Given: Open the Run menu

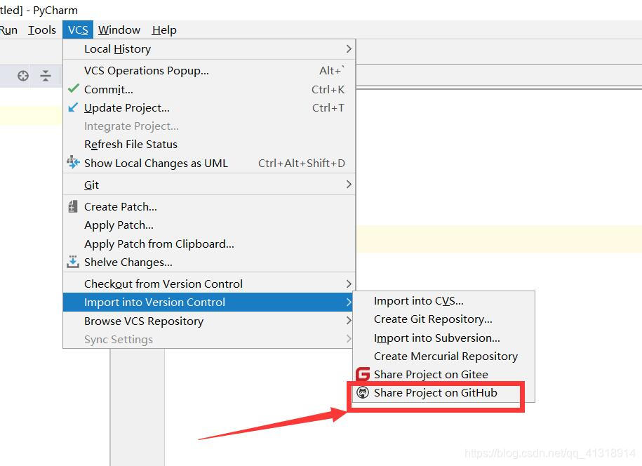Looking at the screenshot, I should click(x=8, y=30).
